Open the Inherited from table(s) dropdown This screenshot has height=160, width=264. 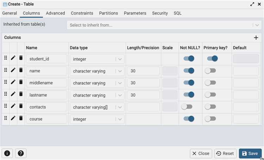coord(164,25)
